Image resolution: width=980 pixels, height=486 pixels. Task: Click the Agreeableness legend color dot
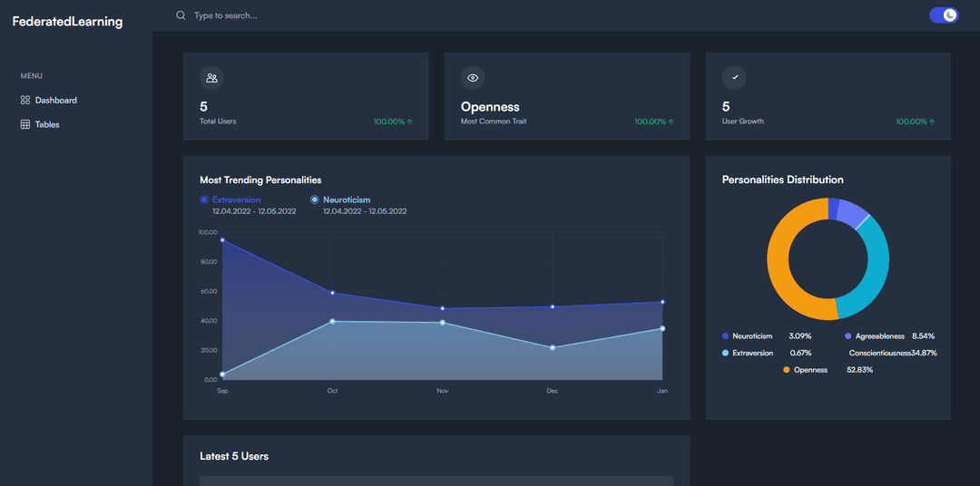click(848, 336)
